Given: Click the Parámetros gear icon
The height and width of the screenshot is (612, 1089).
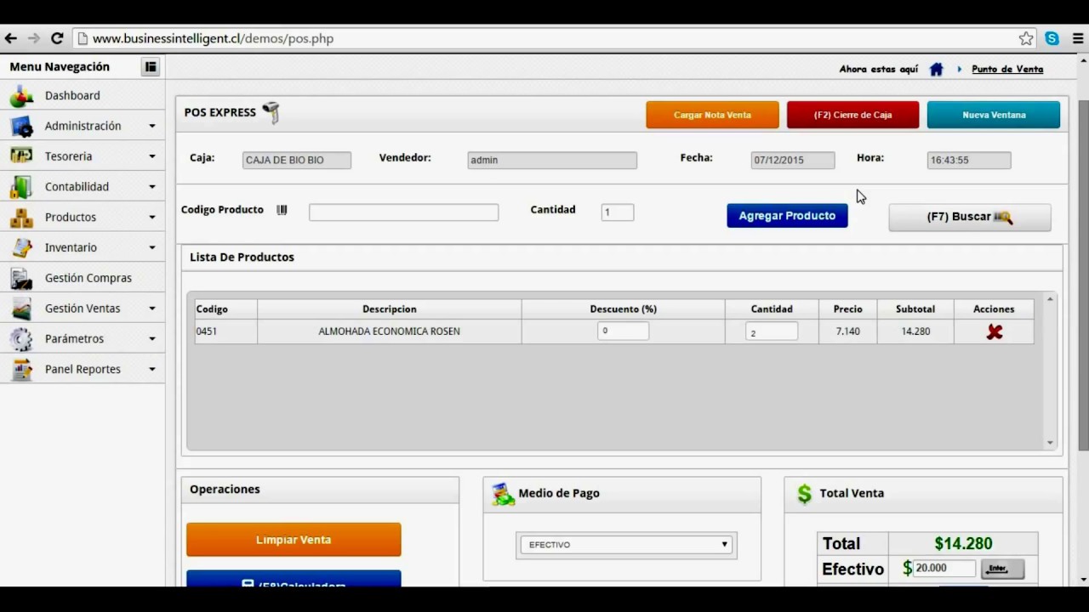Looking at the screenshot, I should click(x=21, y=339).
